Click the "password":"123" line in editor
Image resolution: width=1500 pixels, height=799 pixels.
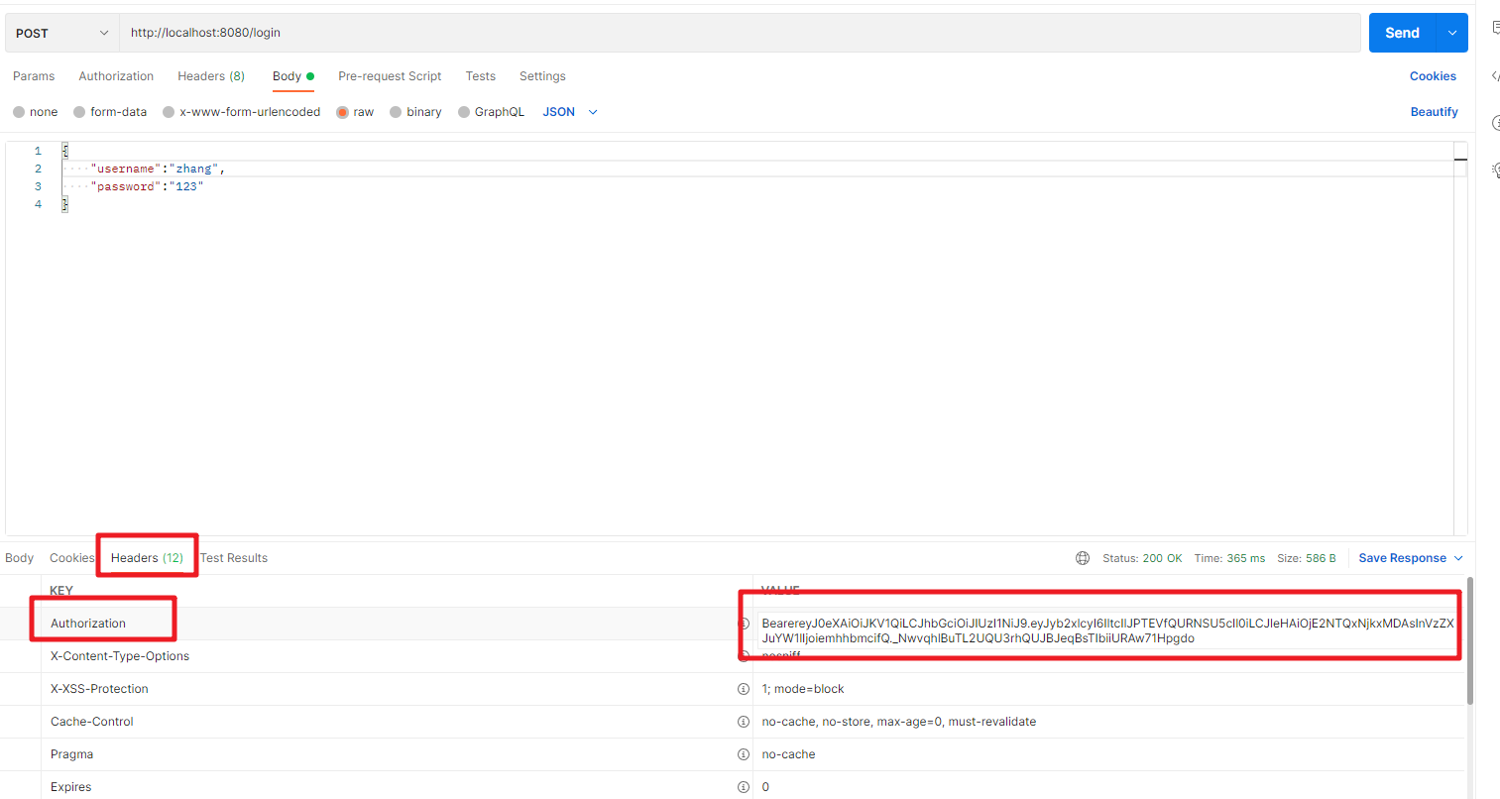point(147,186)
